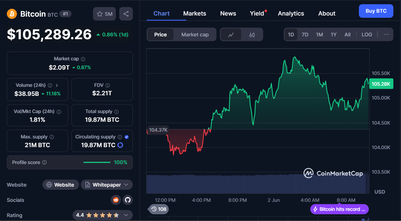Open the Yield tab
The image size is (401, 221).
click(257, 14)
